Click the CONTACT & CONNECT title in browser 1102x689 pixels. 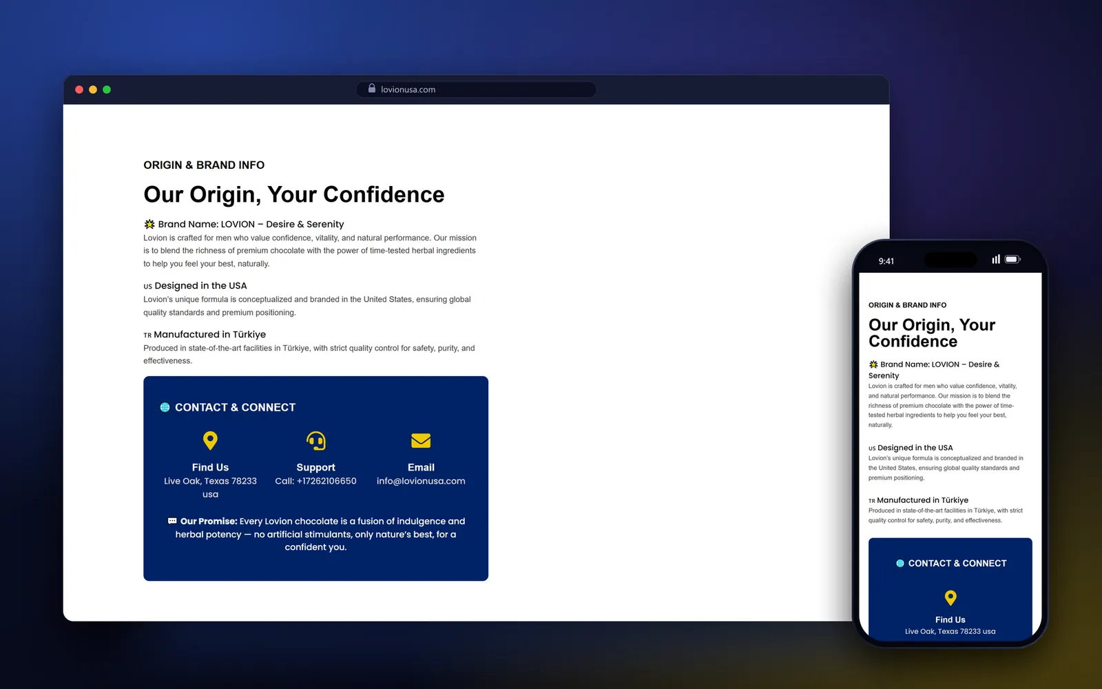[235, 407]
